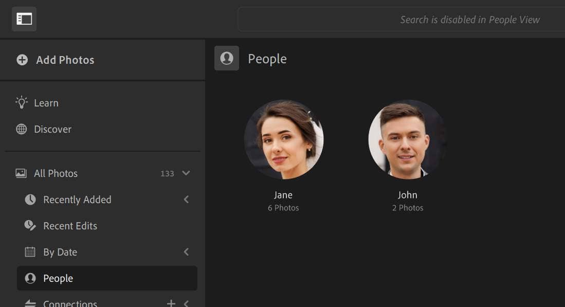Click the 133 photo count
This screenshot has height=307, width=565.
tap(167, 174)
